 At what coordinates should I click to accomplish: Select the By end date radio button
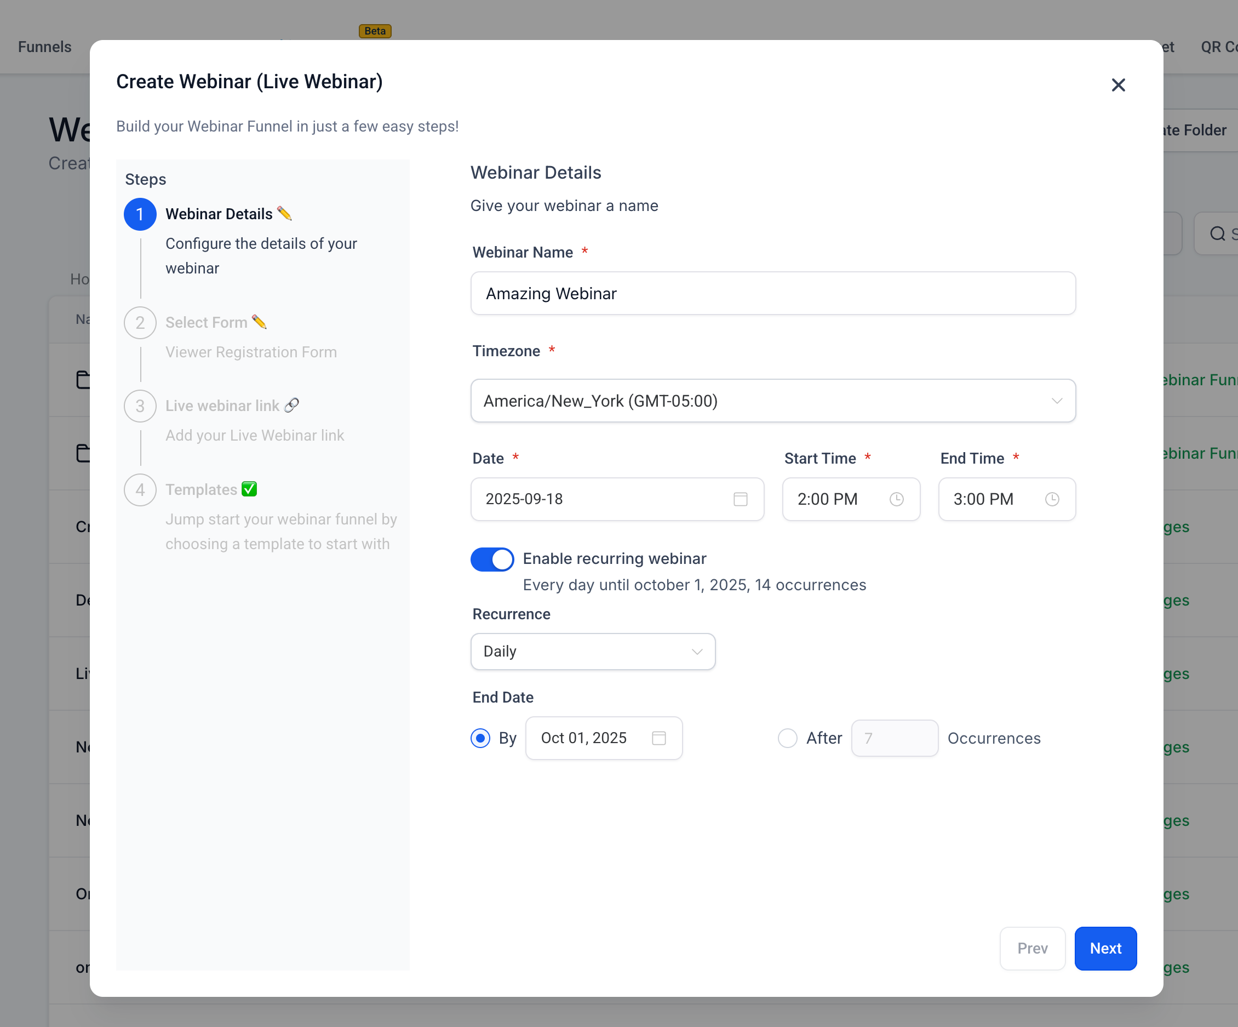click(x=480, y=738)
